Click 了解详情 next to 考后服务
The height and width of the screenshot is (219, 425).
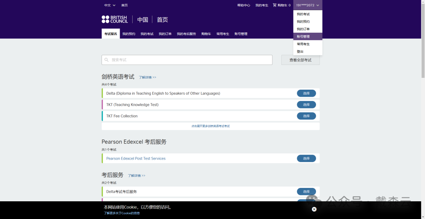[137, 175]
